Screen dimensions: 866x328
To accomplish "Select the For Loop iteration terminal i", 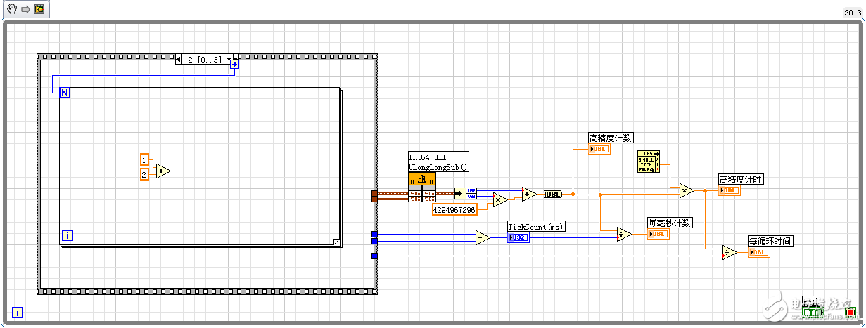I will (x=68, y=235).
